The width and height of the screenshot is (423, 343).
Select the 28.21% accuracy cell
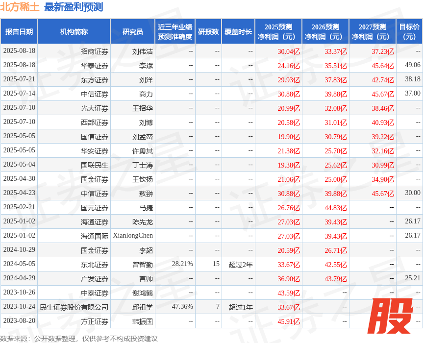[x=182, y=265]
